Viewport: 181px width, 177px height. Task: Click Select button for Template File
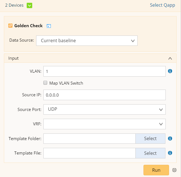click(x=150, y=153)
